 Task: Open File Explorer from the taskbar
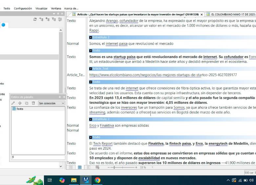point(74,180)
